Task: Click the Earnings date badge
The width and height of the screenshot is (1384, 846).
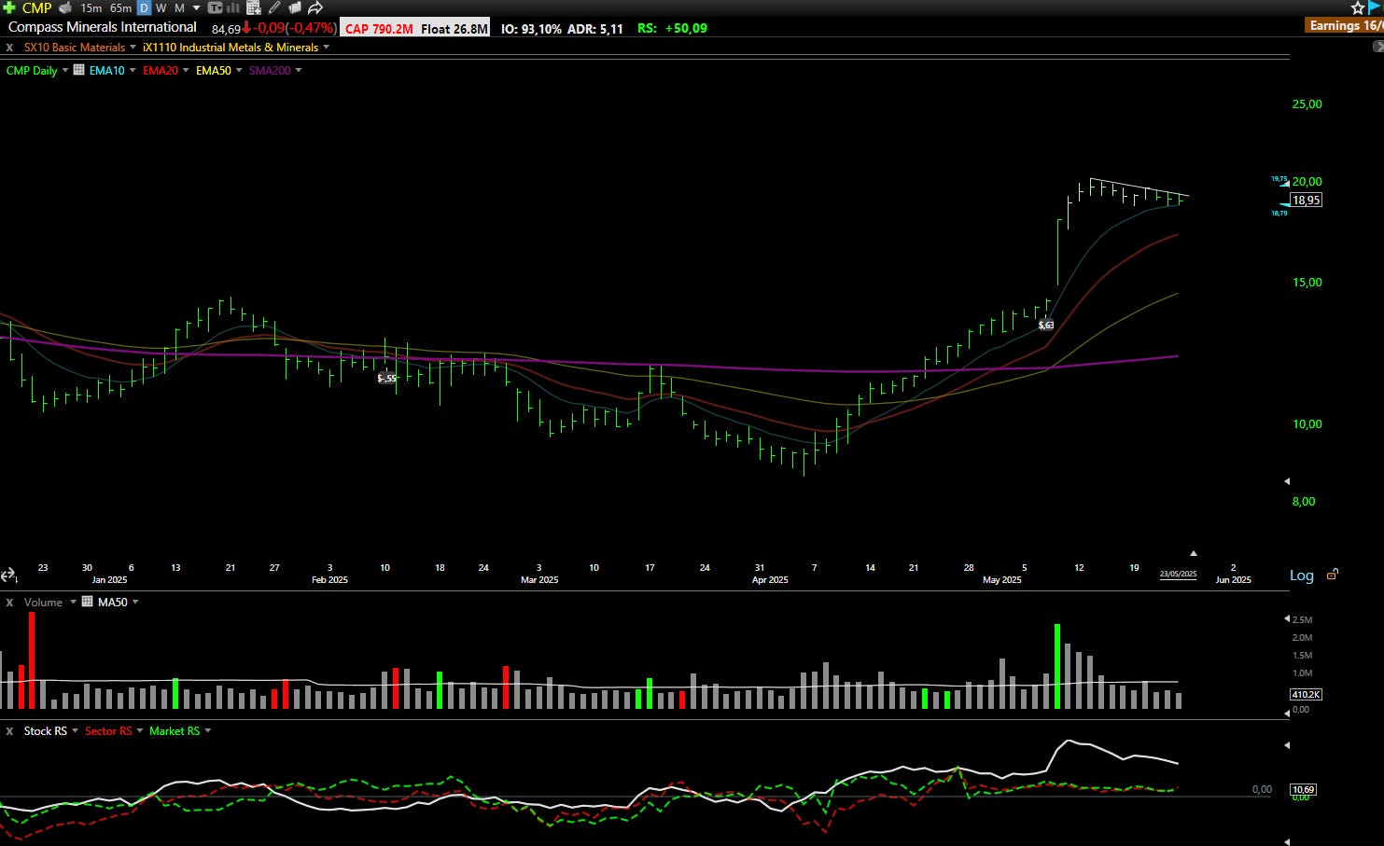Action: (x=1345, y=25)
